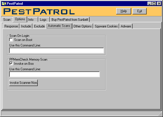Screen dimensions: 163x117
Task: Click Invoke Scanner Now button
Action: coord(23,83)
